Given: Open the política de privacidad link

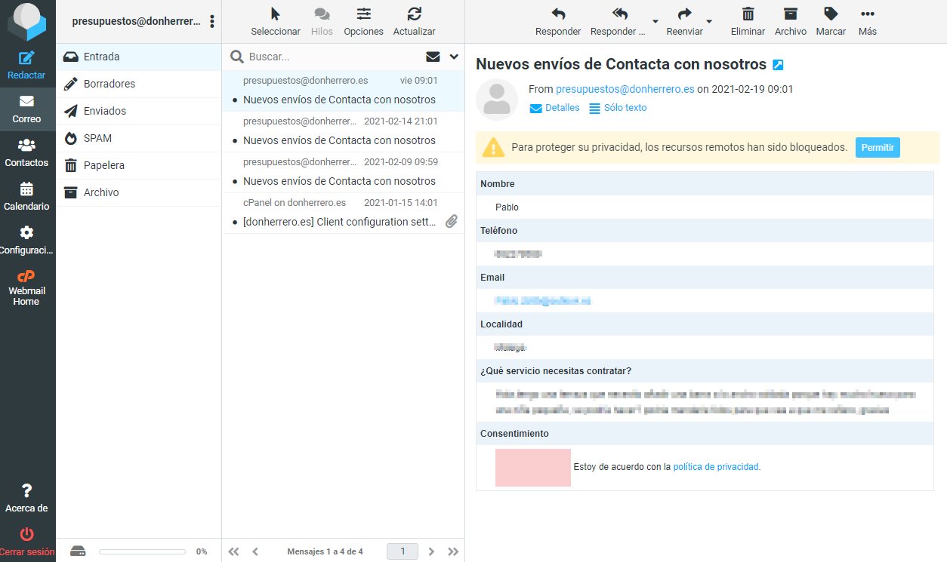Looking at the screenshot, I should (716, 467).
